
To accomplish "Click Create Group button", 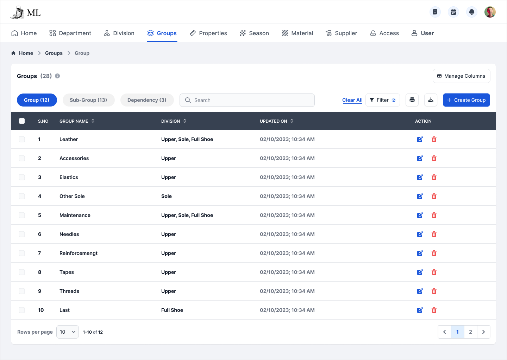I will coord(466,100).
